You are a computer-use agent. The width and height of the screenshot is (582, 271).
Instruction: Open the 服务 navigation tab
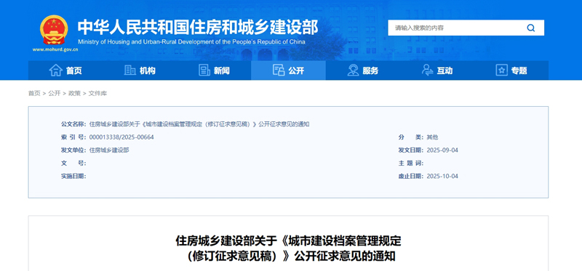(x=362, y=70)
